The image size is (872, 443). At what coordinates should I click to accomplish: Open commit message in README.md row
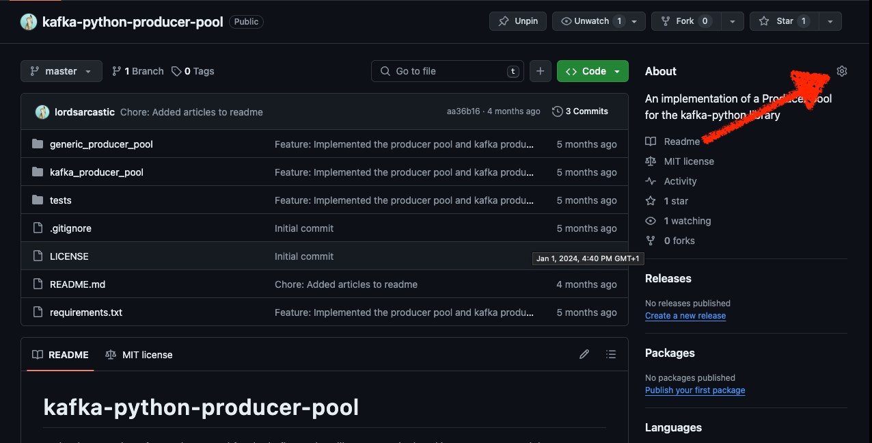pyautogui.click(x=346, y=284)
